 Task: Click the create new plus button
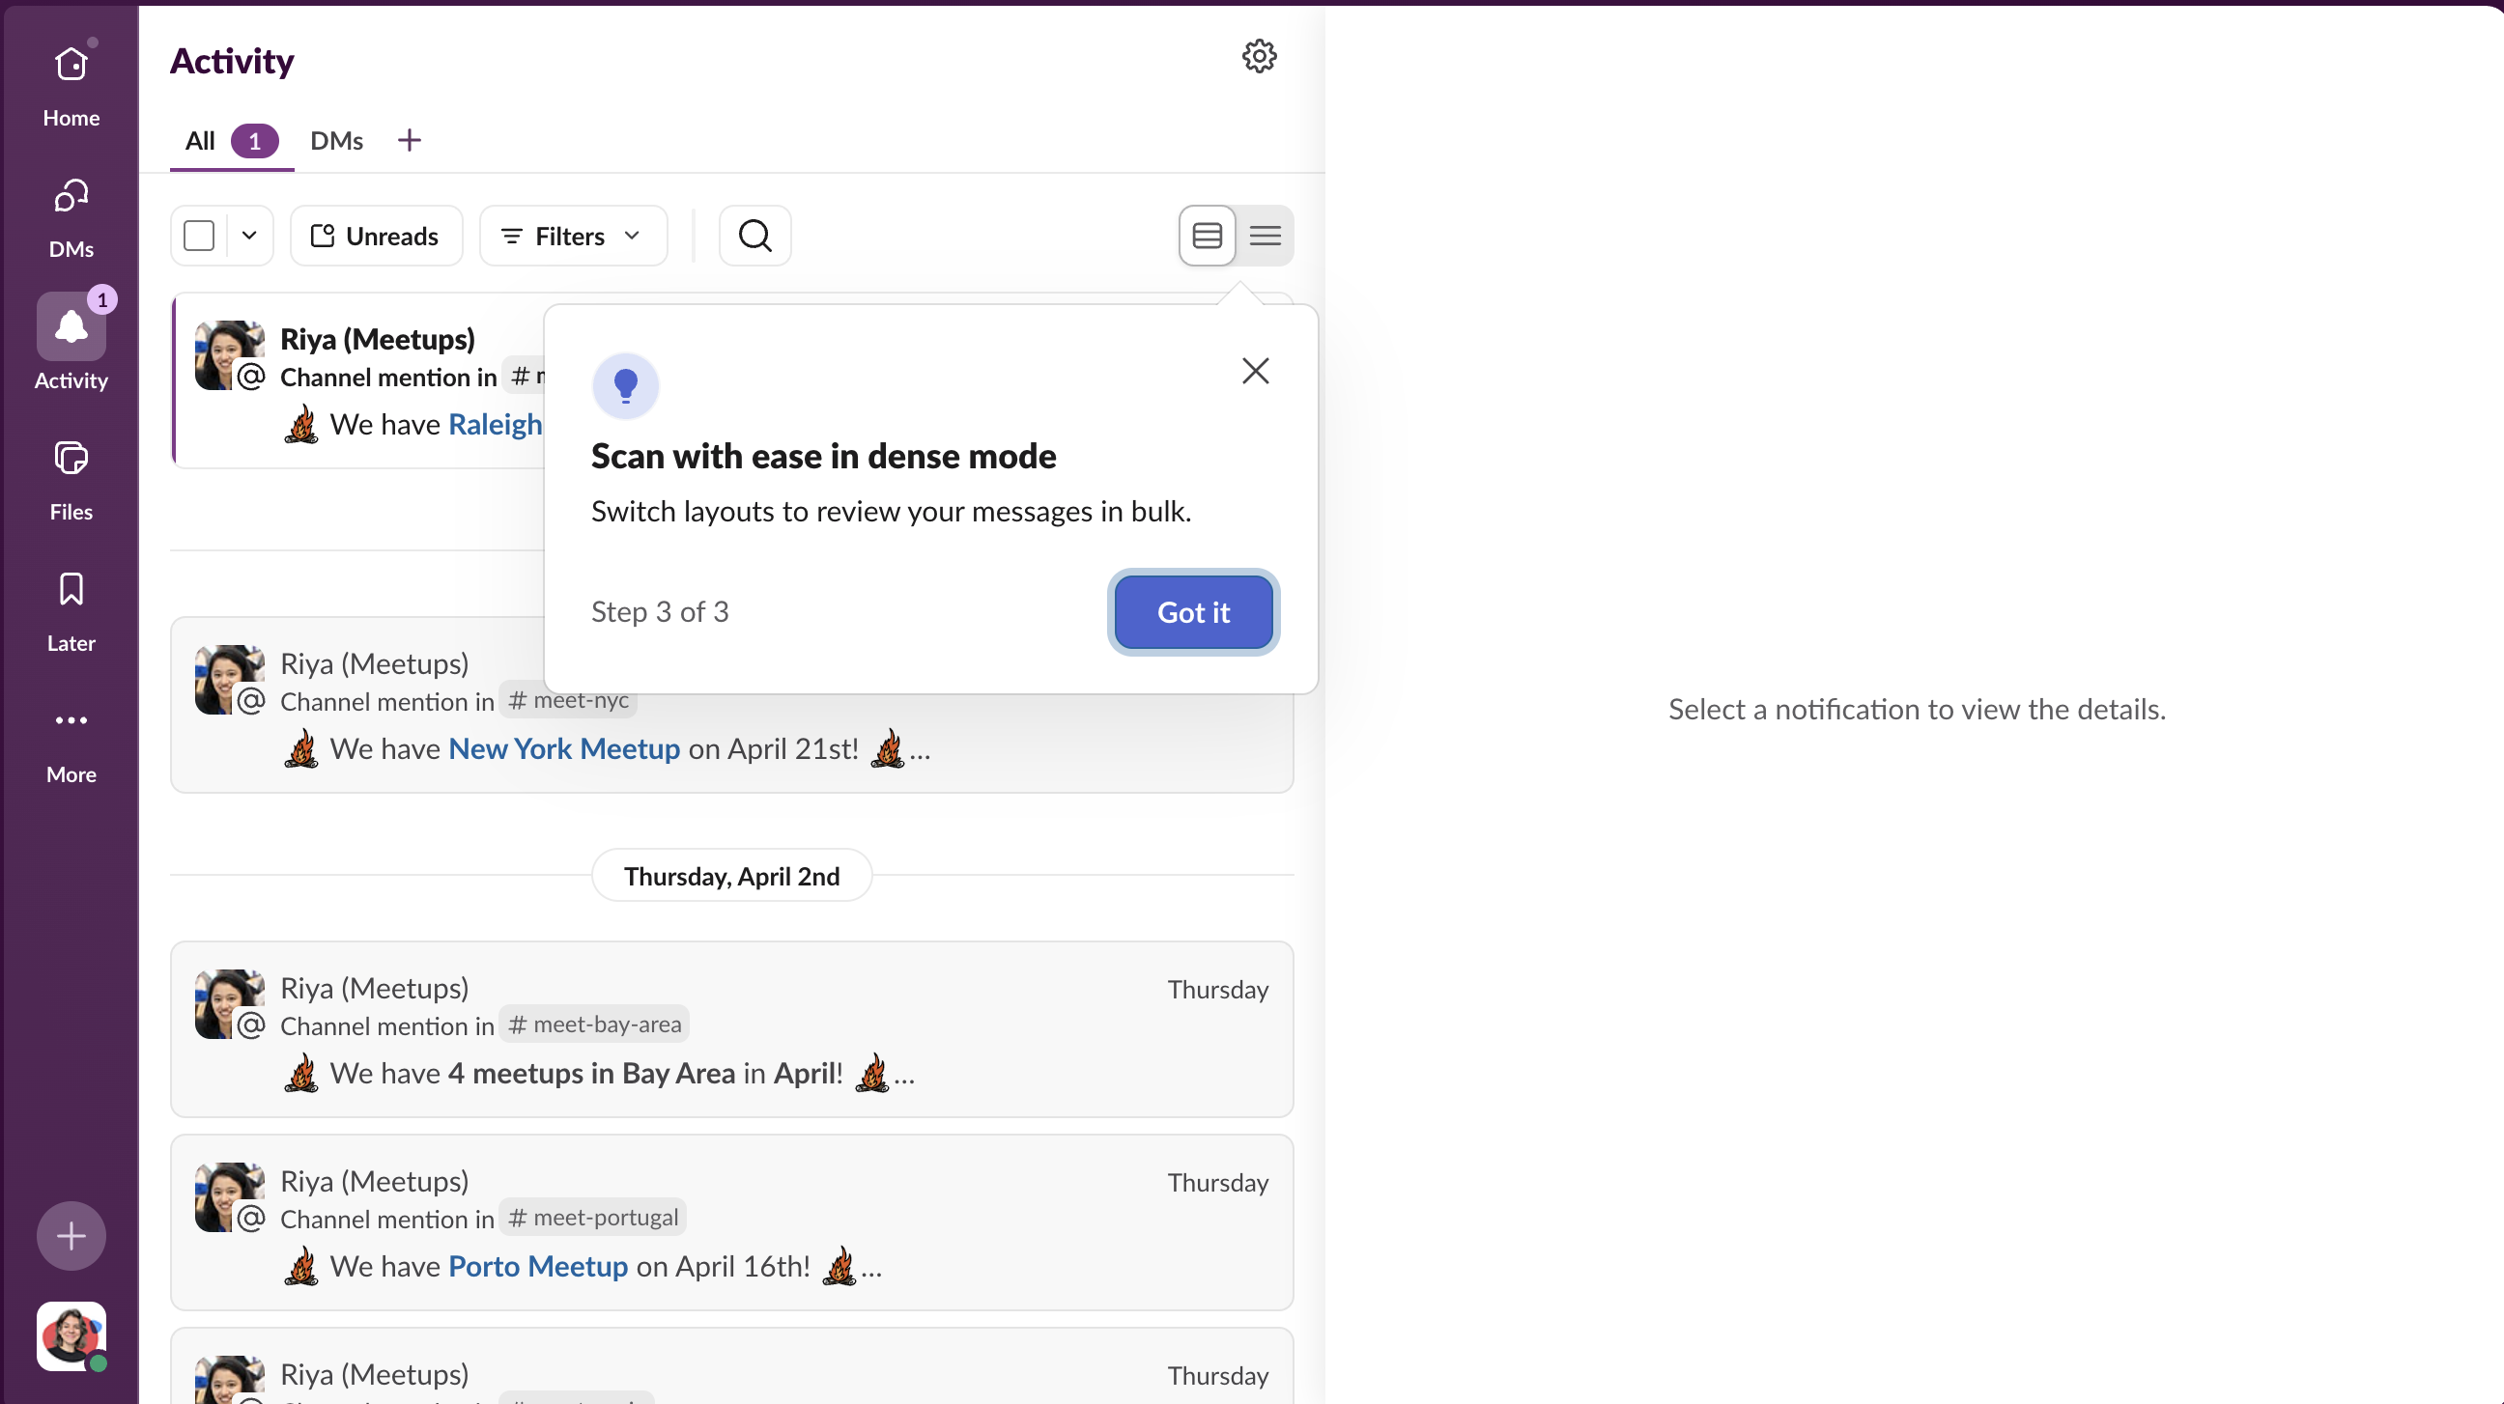pyautogui.click(x=71, y=1236)
